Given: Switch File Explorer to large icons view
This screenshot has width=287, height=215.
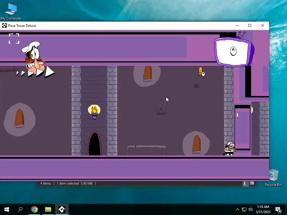Looking at the screenshot, I should [252, 183].
